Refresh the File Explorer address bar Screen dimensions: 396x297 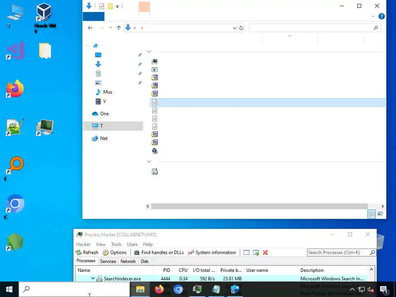pyautogui.click(x=241, y=28)
